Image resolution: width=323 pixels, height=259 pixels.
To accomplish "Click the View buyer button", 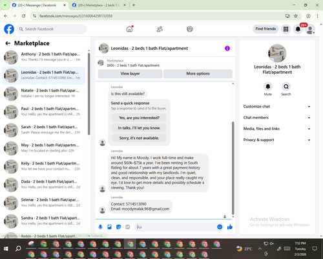I will coord(130,74).
